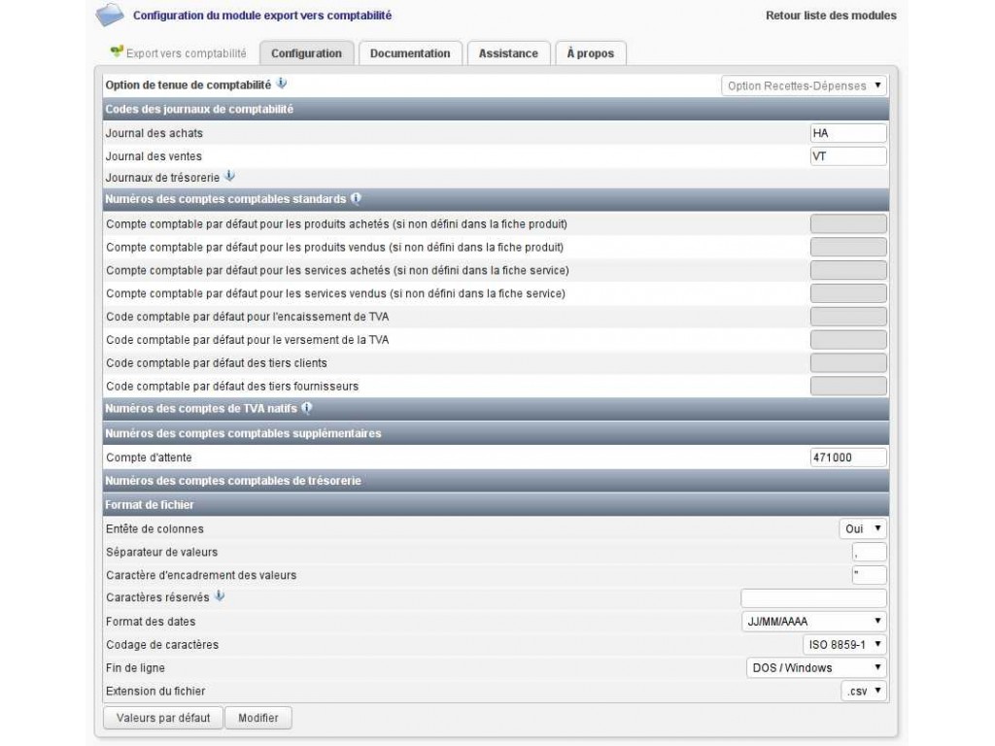Viewport: 995px width, 746px height.
Task: Open the Format des dates JJ/MM/AAAA dropdown
Action: [814, 621]
